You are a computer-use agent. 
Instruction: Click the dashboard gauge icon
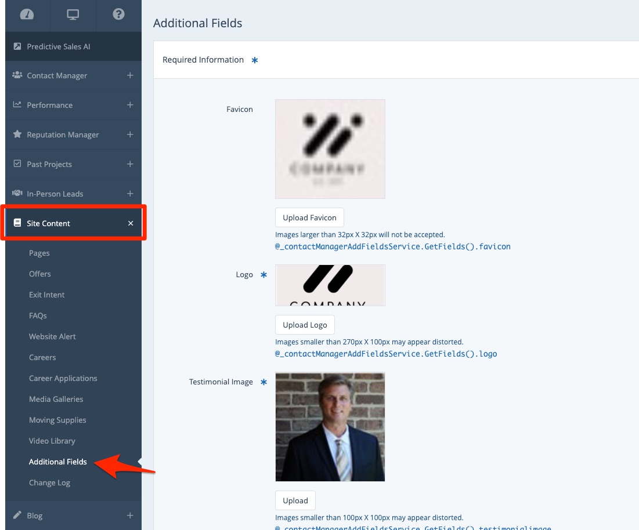coord(27,14)
